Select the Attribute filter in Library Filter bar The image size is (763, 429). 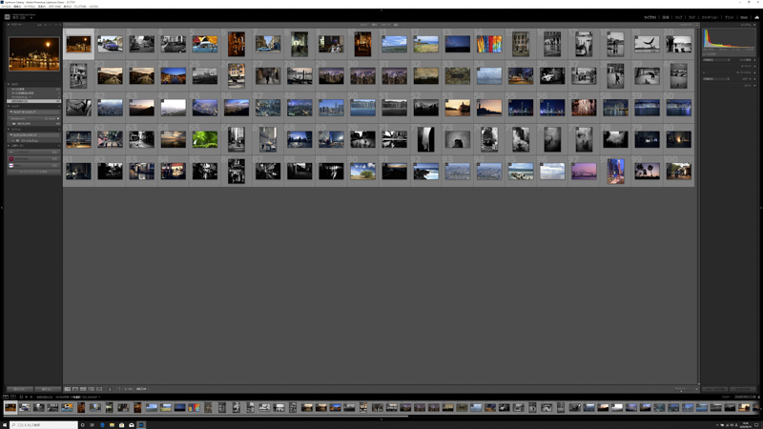tap(374, 25)
